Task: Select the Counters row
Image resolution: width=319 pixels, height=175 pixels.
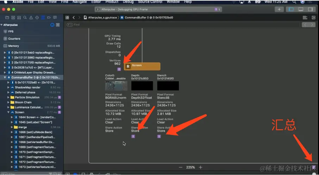Action: click(x=32, y=39)
